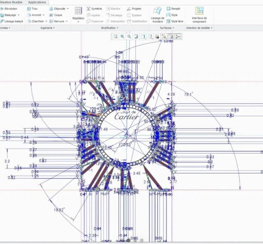Expand Intention de modèle group
This screenshot has width=263, height=244.
[199, 28]
